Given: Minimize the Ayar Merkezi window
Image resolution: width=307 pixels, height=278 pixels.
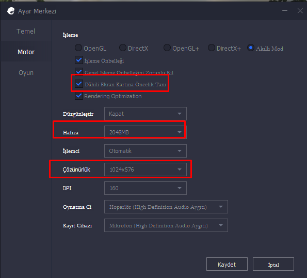Looking at the screenshot, I should 285,11.
